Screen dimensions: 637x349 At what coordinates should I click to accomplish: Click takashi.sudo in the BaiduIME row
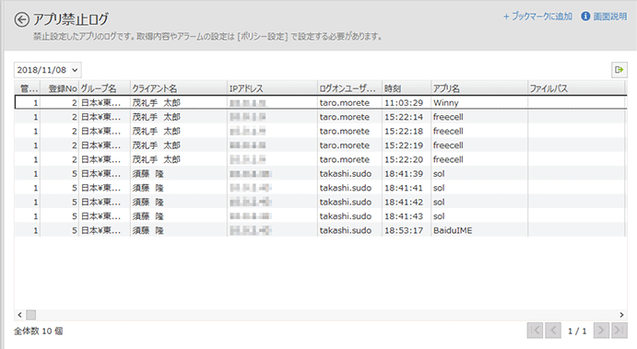pyautogui.click(x=346, y=230)
